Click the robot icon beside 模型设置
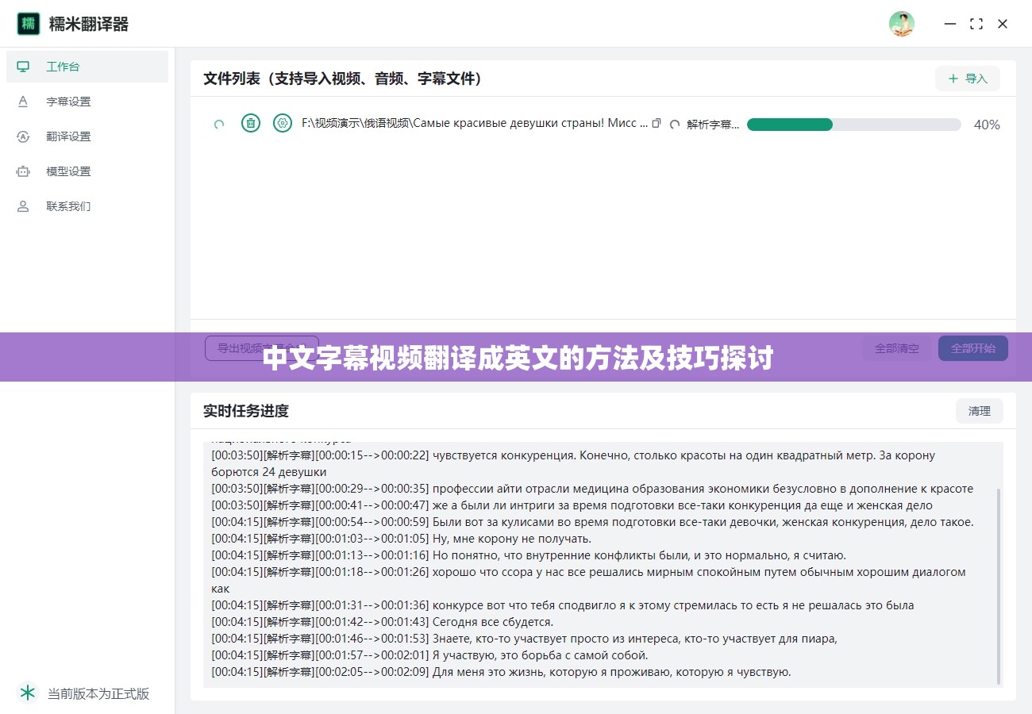The width and height of the screenshot is (1032, 714). click(x=23, y=171)
